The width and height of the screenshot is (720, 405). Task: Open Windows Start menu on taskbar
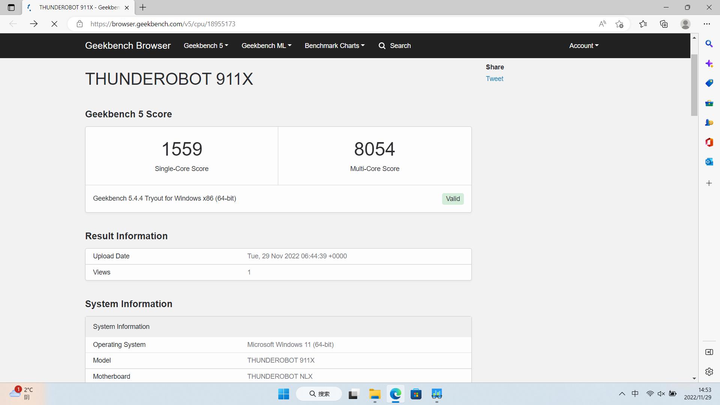pyautogui.click(x=283, y=394)
